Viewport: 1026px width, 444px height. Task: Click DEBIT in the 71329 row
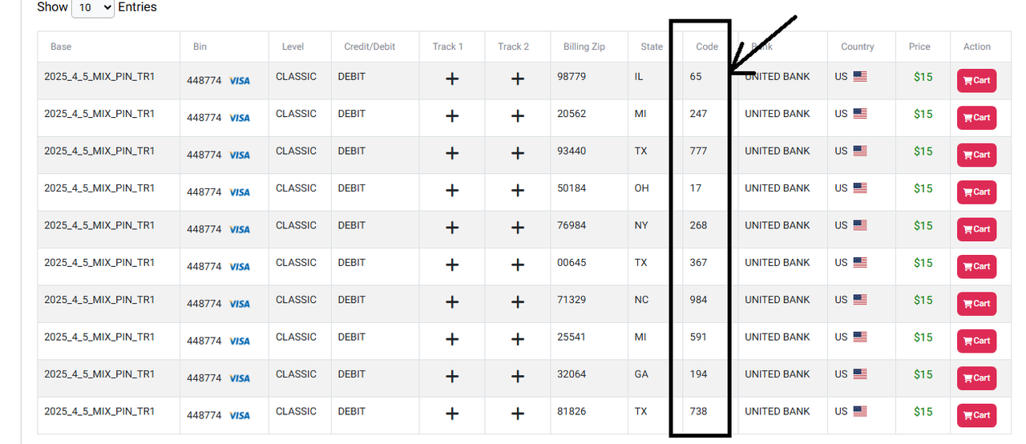[351, 300]
